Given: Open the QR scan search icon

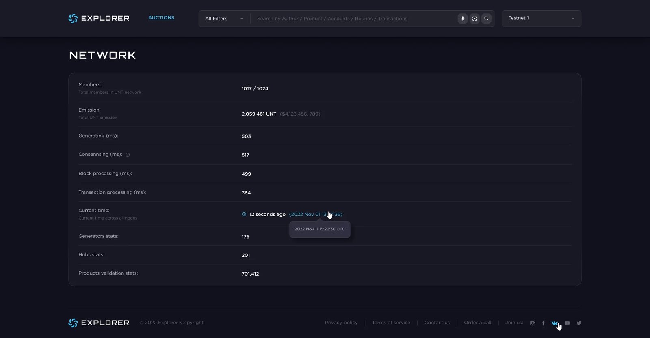Looking at the screenshot, I should click(x=474, y=19).
